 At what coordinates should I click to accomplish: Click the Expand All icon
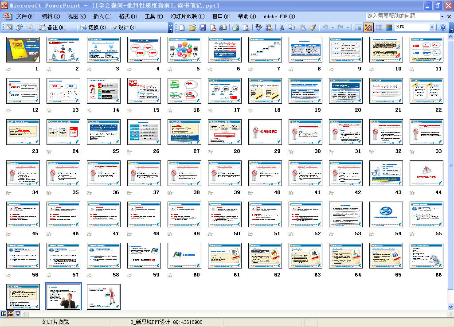click(x=358, y=27)
